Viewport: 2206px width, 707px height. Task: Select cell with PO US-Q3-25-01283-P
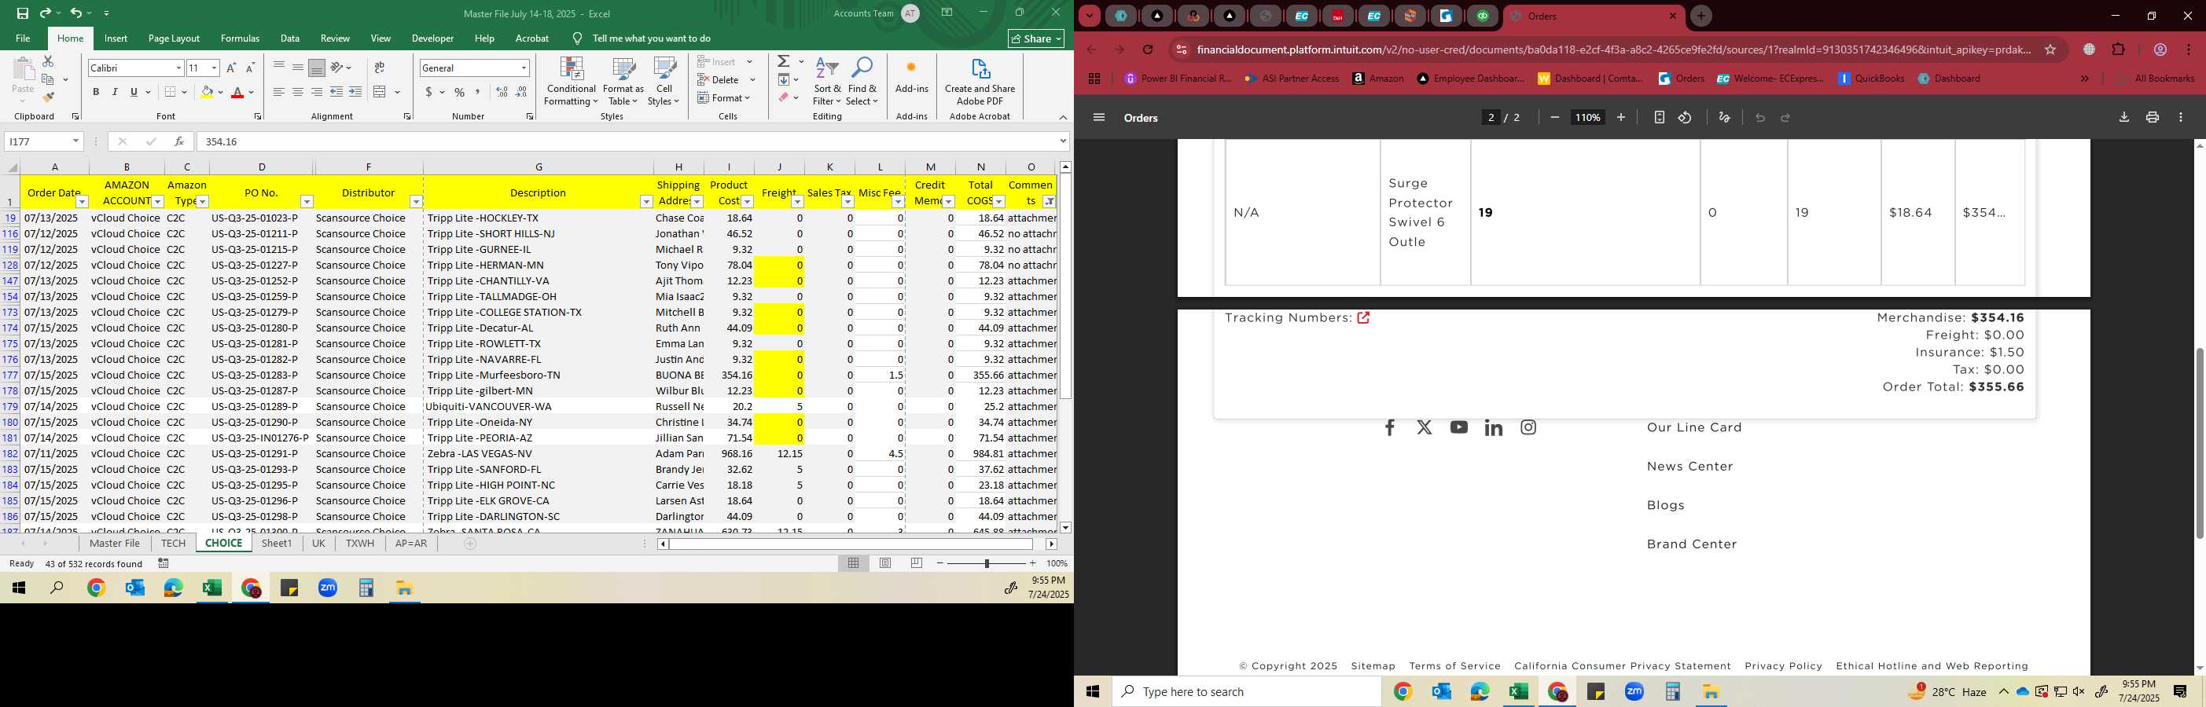point(261,375)
